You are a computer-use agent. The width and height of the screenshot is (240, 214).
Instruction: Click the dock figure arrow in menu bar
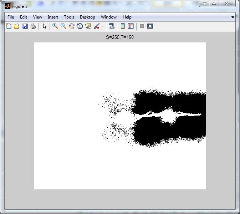[233, 17]
